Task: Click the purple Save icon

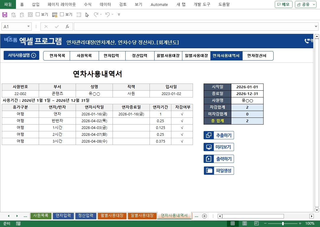Action: point(5,14)
